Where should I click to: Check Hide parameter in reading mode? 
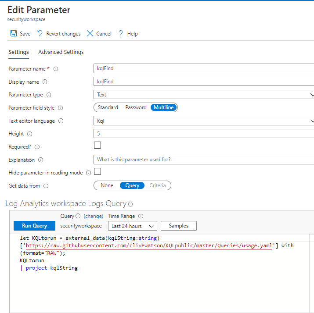click(97, 171)
